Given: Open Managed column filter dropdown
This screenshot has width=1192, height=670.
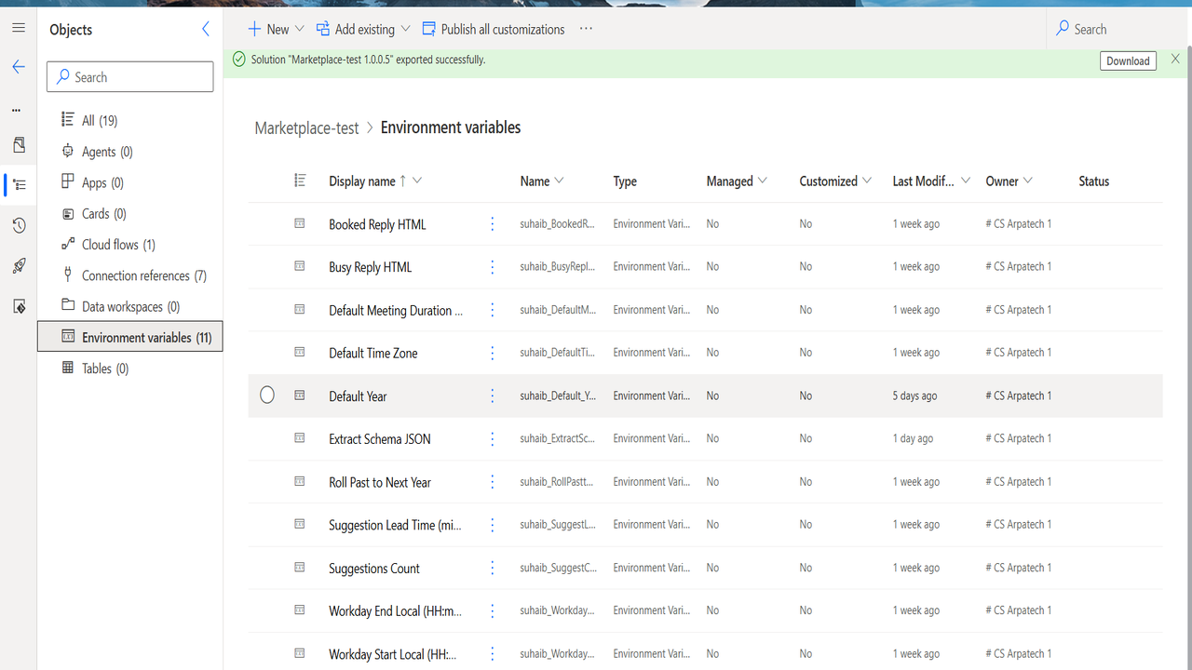Looking at the screenshot, I should click(763, 181).
